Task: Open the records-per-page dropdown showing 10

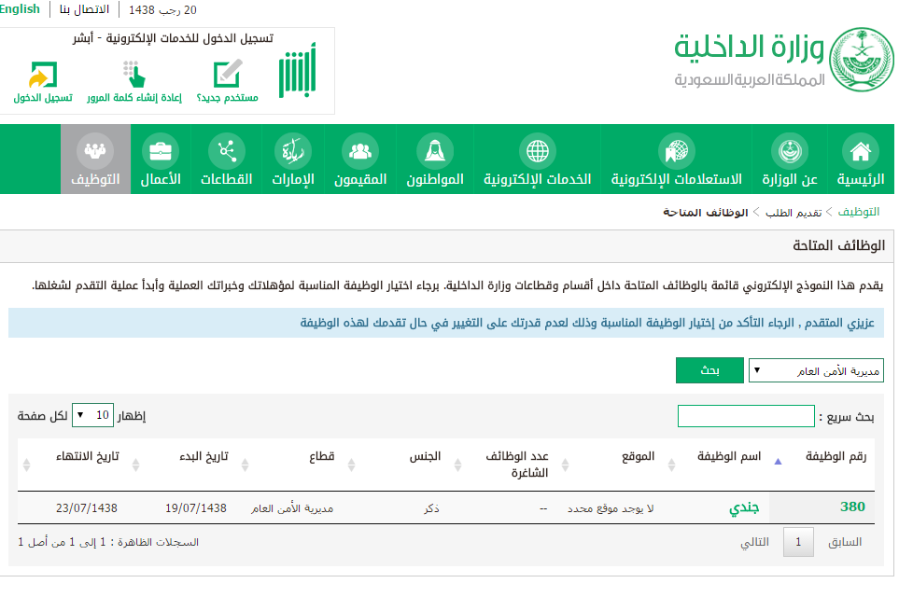Action: (92, 415)
